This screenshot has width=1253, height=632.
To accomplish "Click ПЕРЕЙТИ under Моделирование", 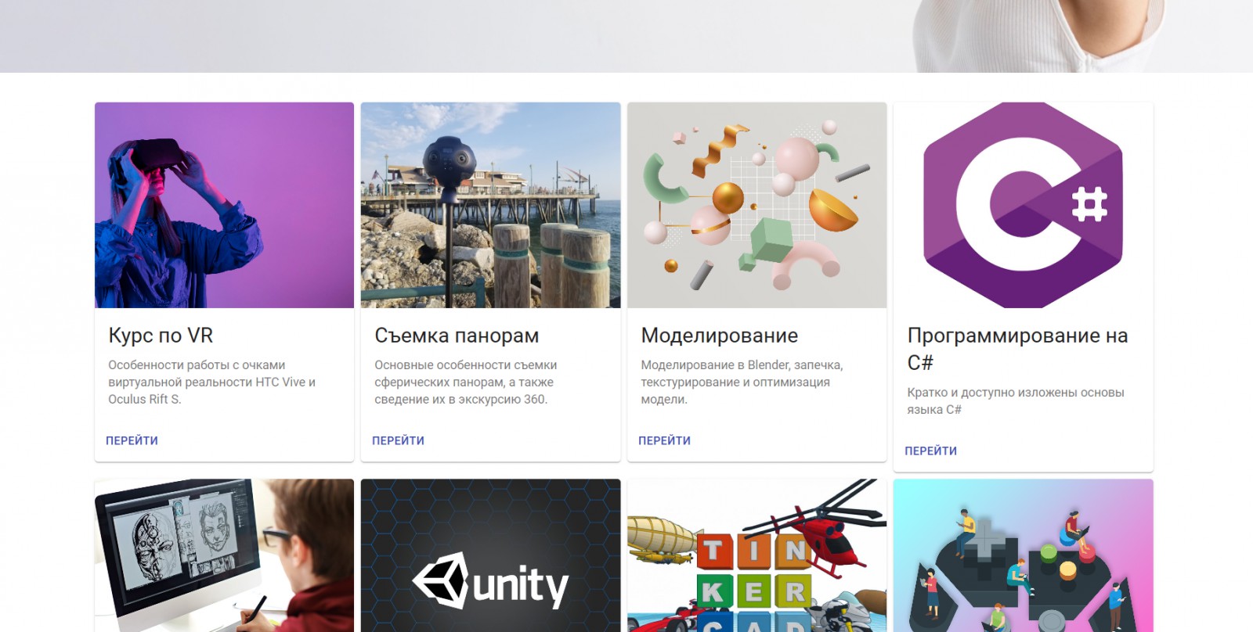I will point(664,440).
